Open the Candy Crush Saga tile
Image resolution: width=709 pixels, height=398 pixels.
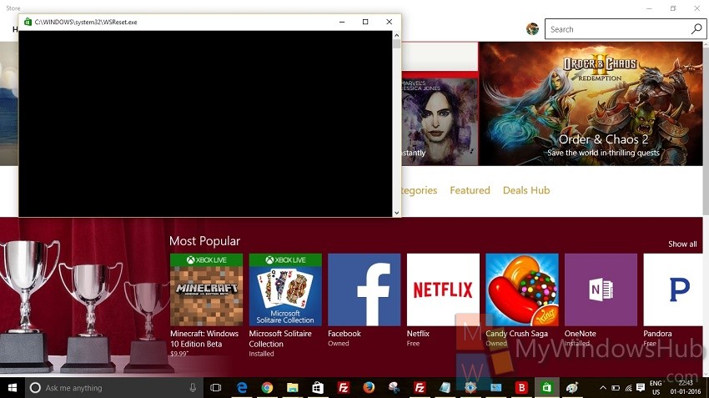(522, 290)
